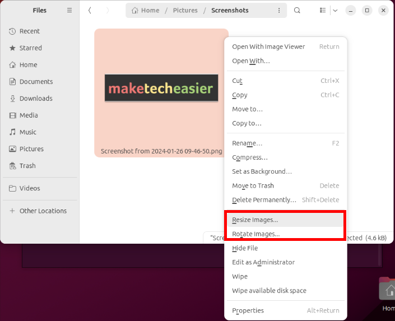Image resolution: width=395 pixels, height=321 pixels.
Task: Choose Resize Images… in context menu
Action: pos(285,220)
